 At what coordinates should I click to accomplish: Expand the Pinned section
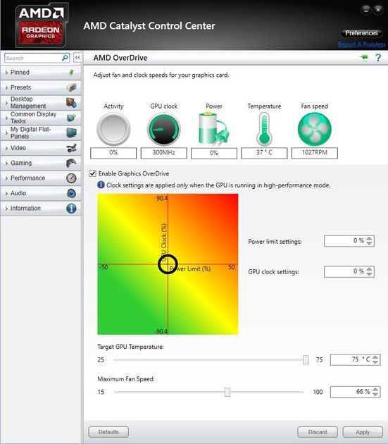(x=40, y=73)
